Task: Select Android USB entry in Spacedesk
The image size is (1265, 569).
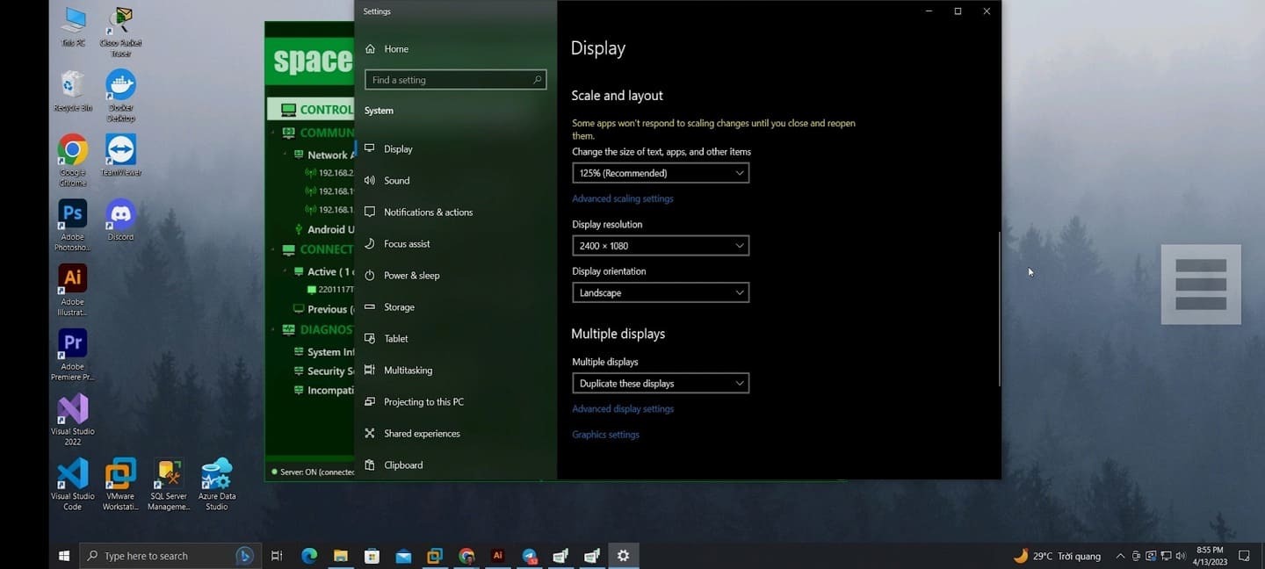Action: click(x=324, y=229)
